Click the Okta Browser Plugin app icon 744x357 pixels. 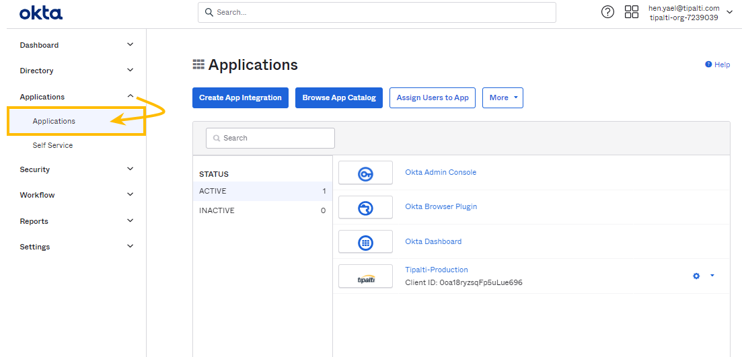click(x=365, y=207)
